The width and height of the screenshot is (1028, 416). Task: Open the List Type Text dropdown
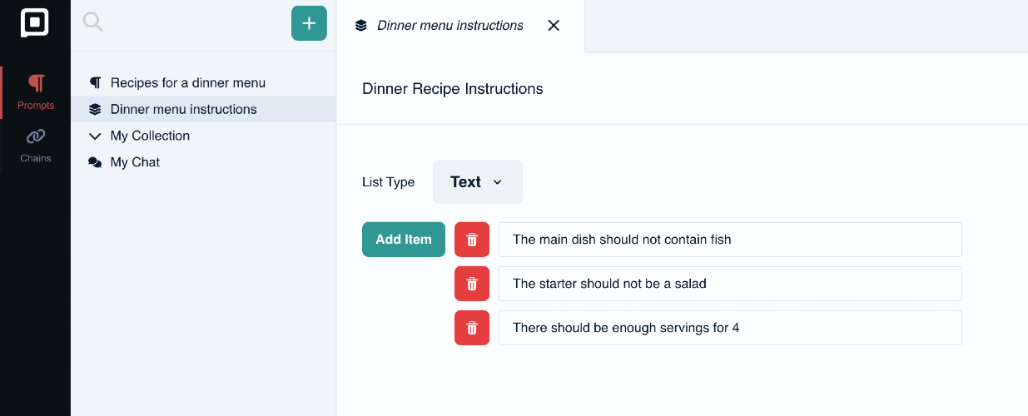[478, 181]
